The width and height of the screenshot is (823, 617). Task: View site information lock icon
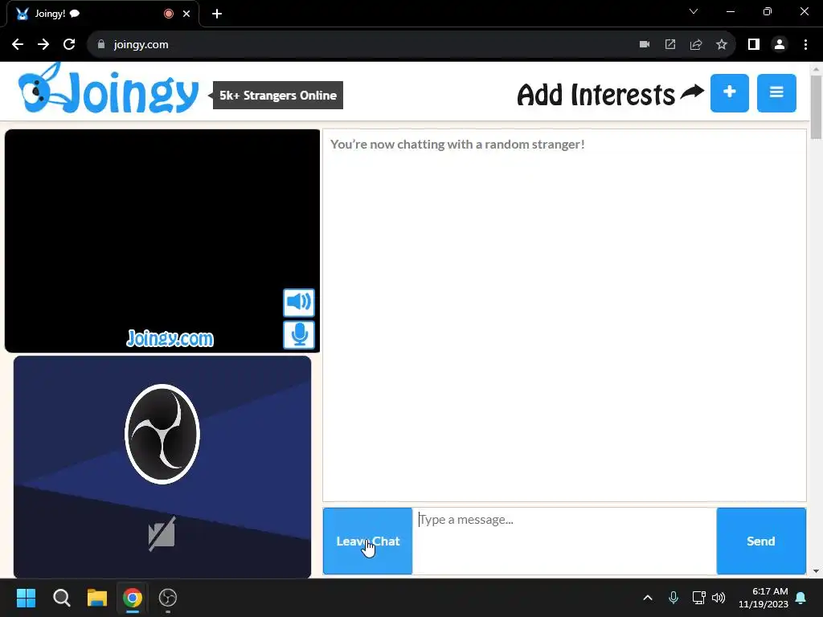(101, 45)
